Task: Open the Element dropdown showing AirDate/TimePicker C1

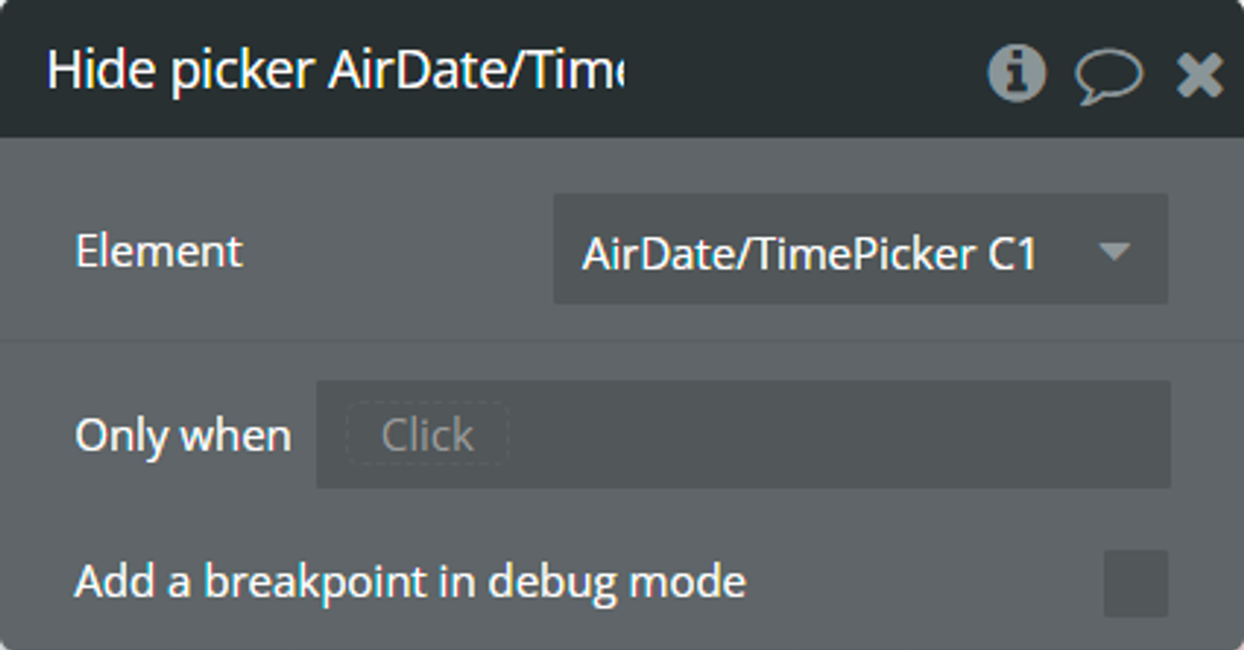Action: (860, 249)
